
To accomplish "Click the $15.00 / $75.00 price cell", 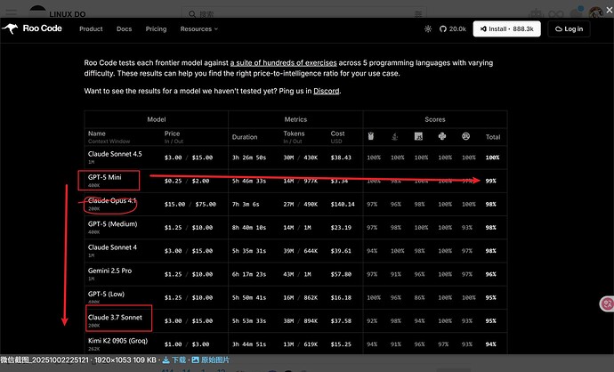I will [x=190, y=205].
